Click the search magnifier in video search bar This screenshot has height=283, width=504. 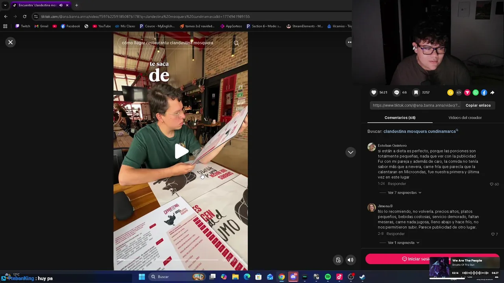click(x=236, y=43)
